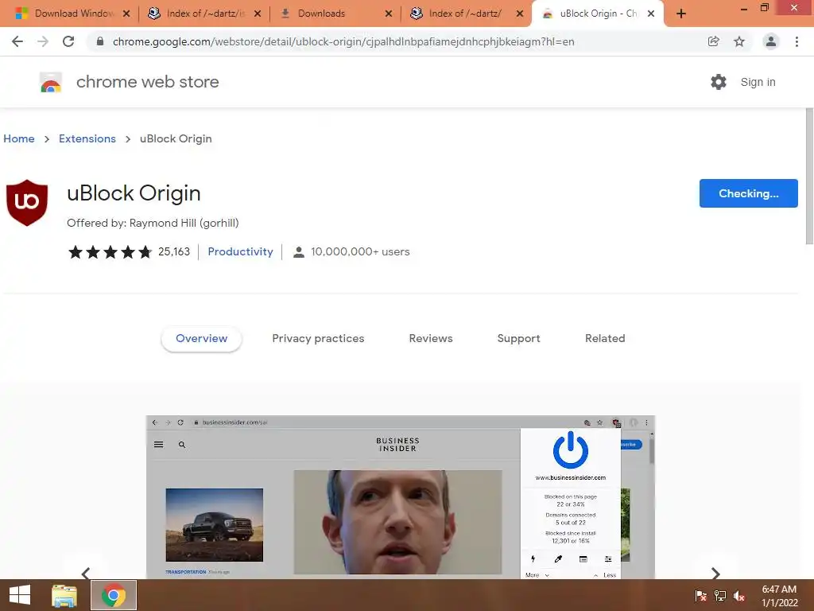Open the Related tab

[605, 339]
